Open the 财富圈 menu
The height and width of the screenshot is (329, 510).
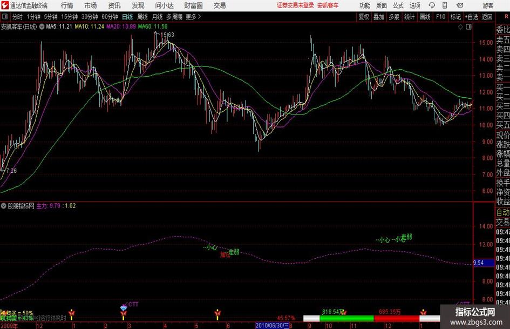click(x=193, y=5)
